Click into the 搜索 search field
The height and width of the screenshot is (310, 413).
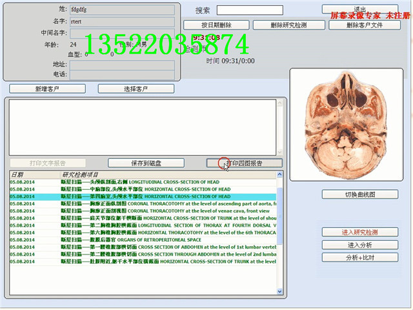coord(249,10)
